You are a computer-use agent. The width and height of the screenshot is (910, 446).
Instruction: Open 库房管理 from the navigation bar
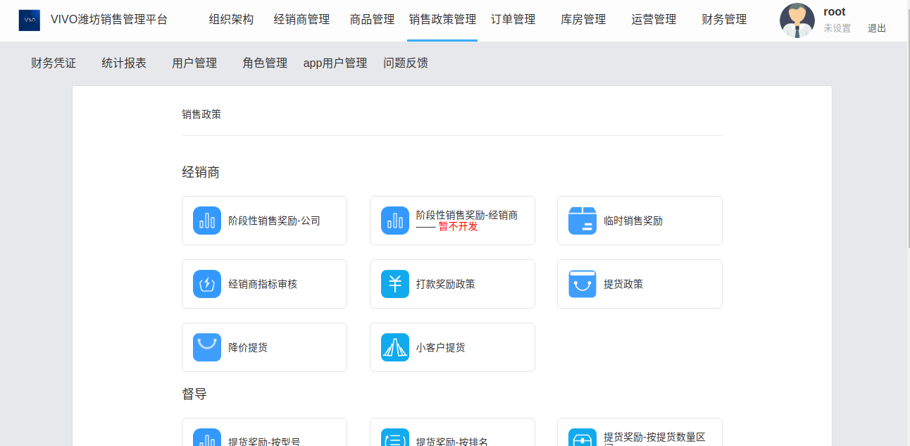(x=583, y=20)
